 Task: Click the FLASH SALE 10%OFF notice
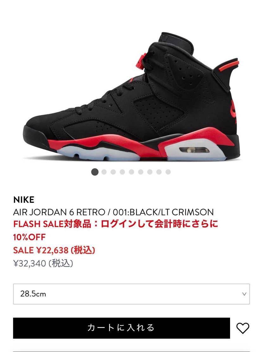115,230
